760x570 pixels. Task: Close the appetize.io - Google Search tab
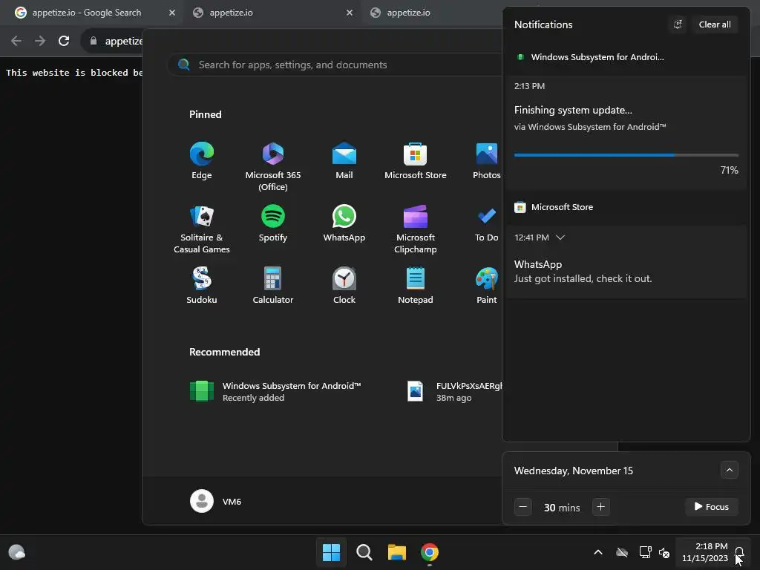(172, 13)
